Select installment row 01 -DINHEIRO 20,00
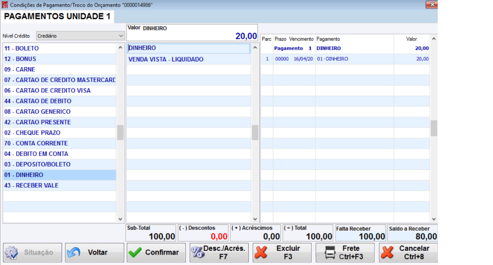The width and height of the screenshot is (493, 265). pyautogui.click(x=345, y=59)
